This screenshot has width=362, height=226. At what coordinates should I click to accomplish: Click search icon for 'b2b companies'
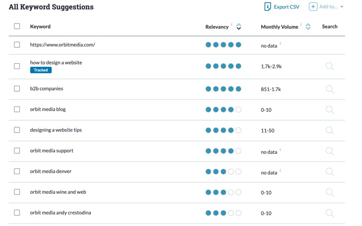click(x=330, y=89)
